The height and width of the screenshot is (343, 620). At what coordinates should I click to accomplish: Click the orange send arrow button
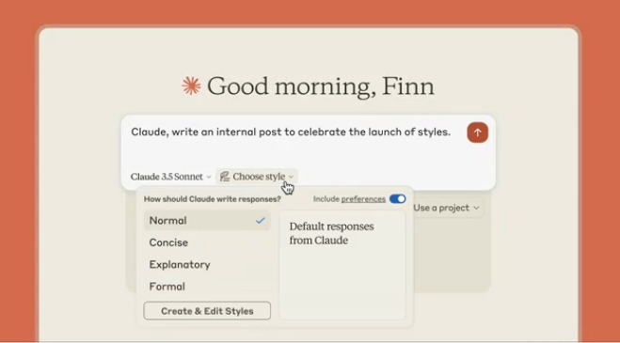477,133
